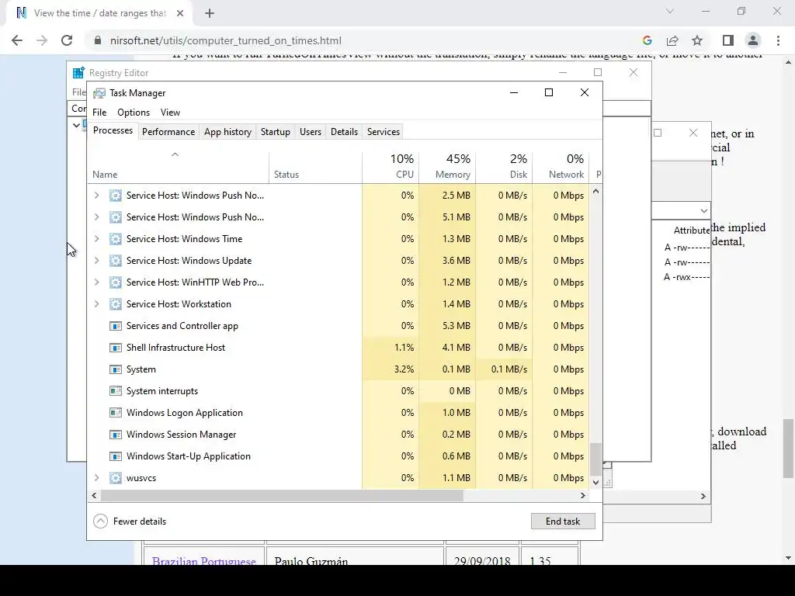Screen dimensions: 795x596
Task: Bookmark this page with the star icon
Action: [x=698, y=40]
